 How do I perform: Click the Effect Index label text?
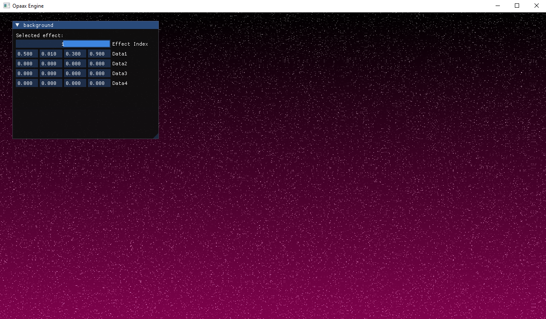click(x=130, y=43)
